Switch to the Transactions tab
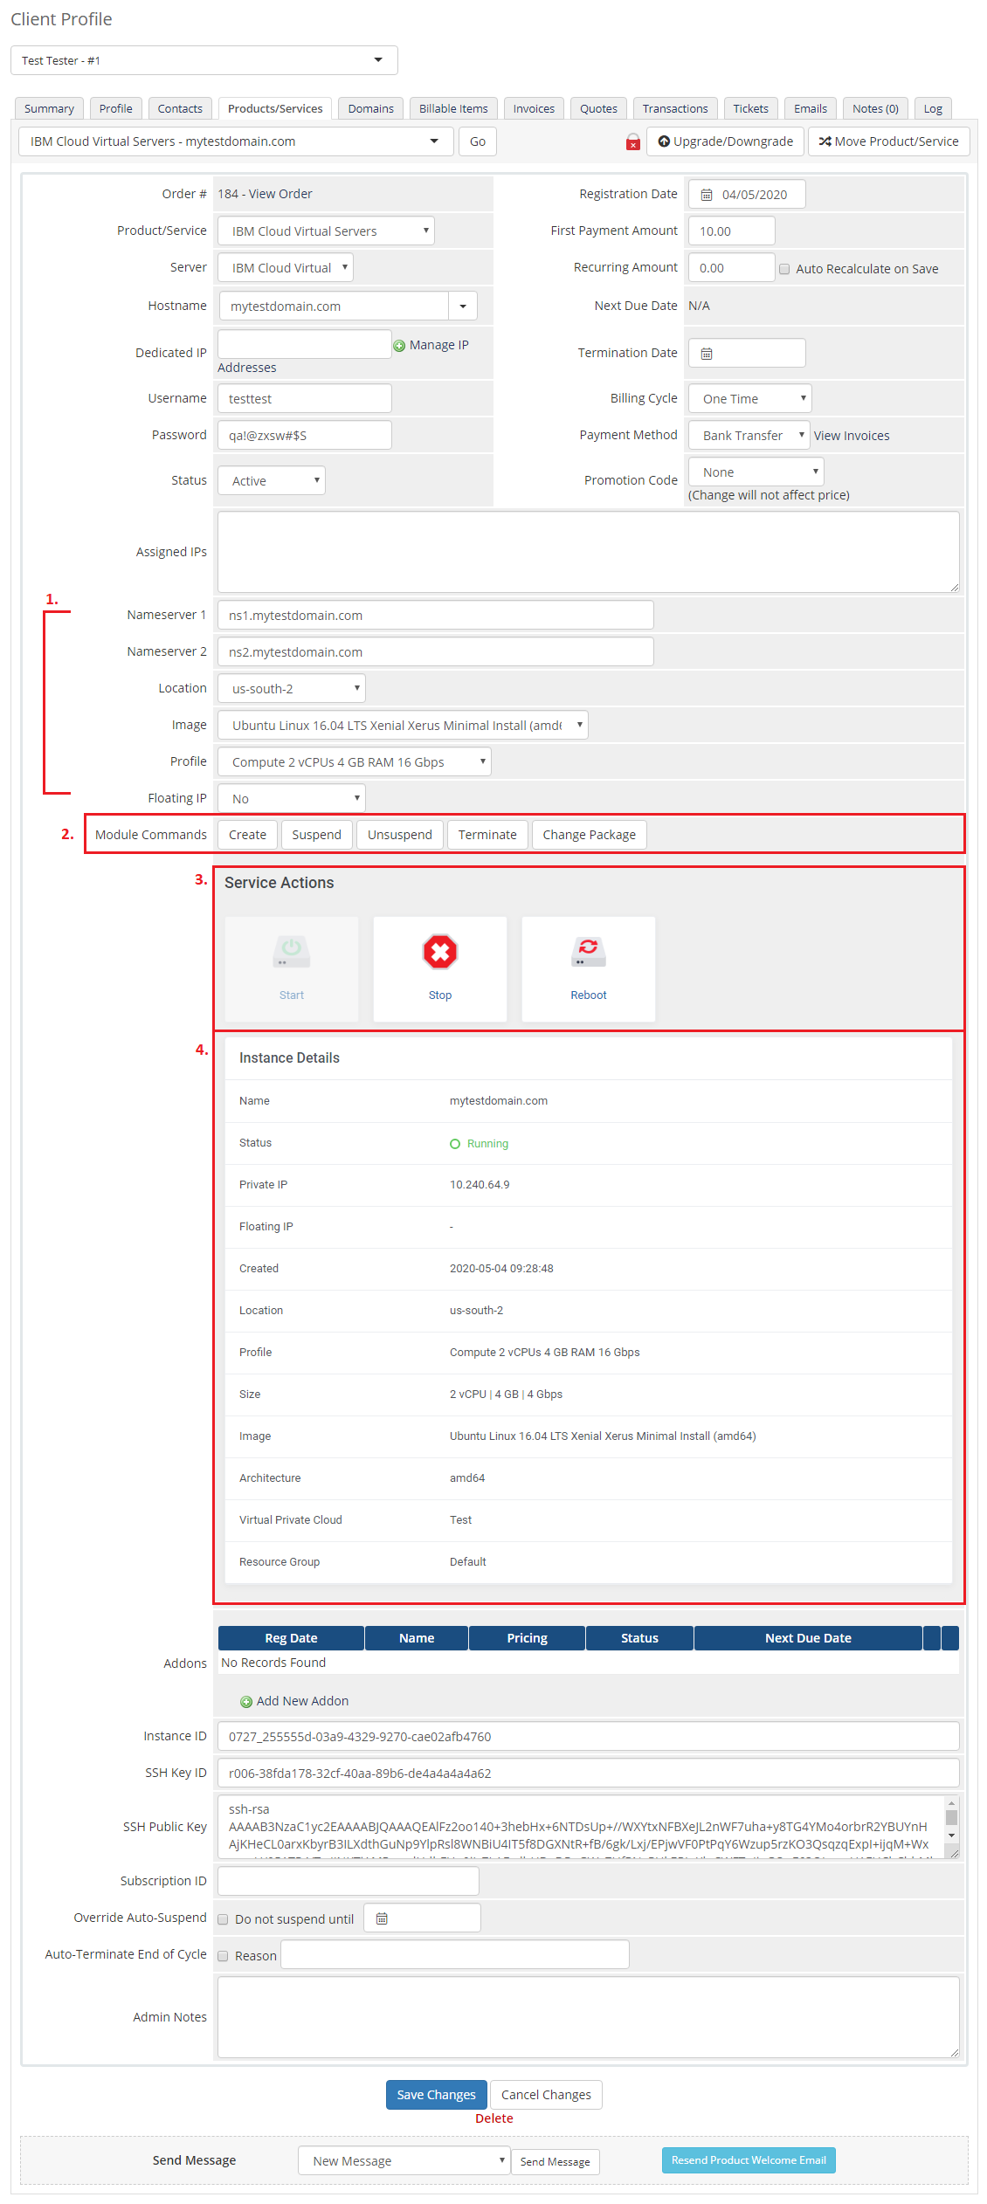Viewport: 987px width, 2204px height. coord(675,108)
